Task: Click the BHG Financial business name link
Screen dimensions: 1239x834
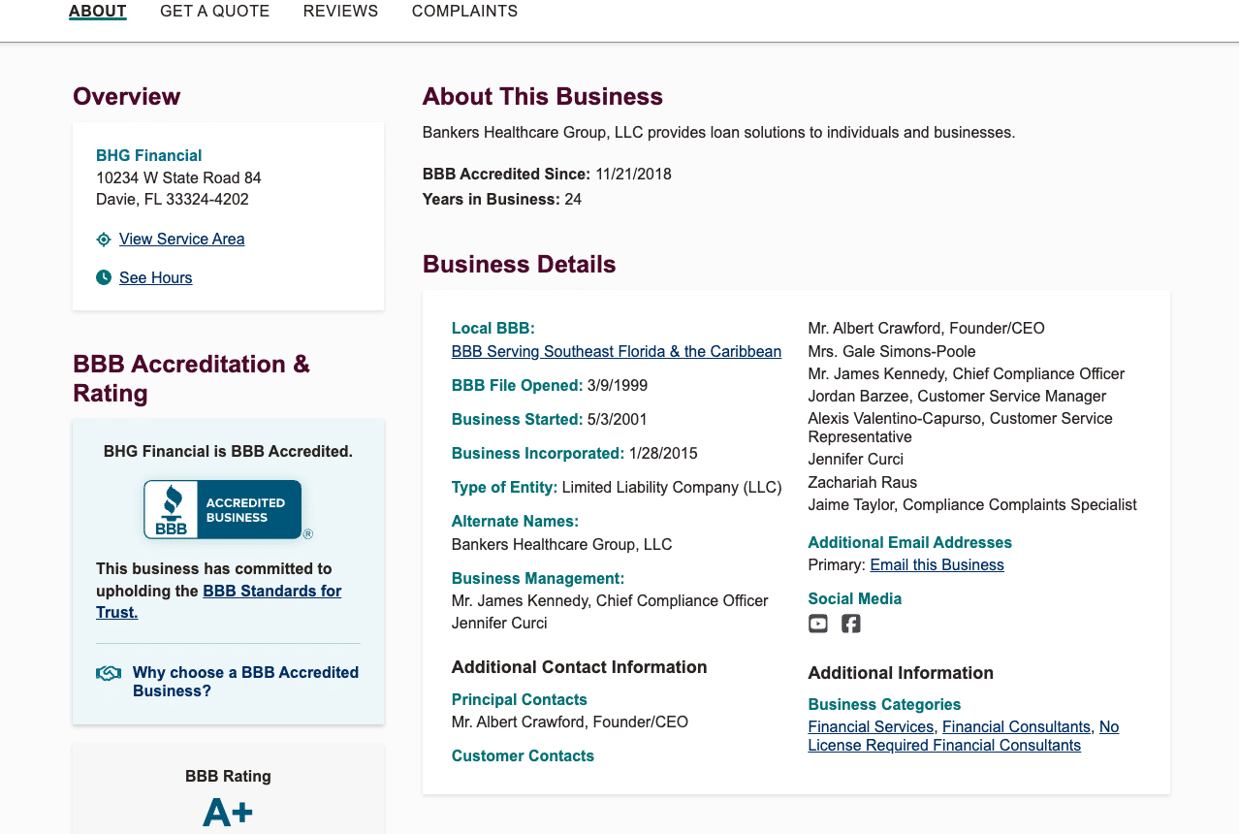Action: tap(148, 155)
